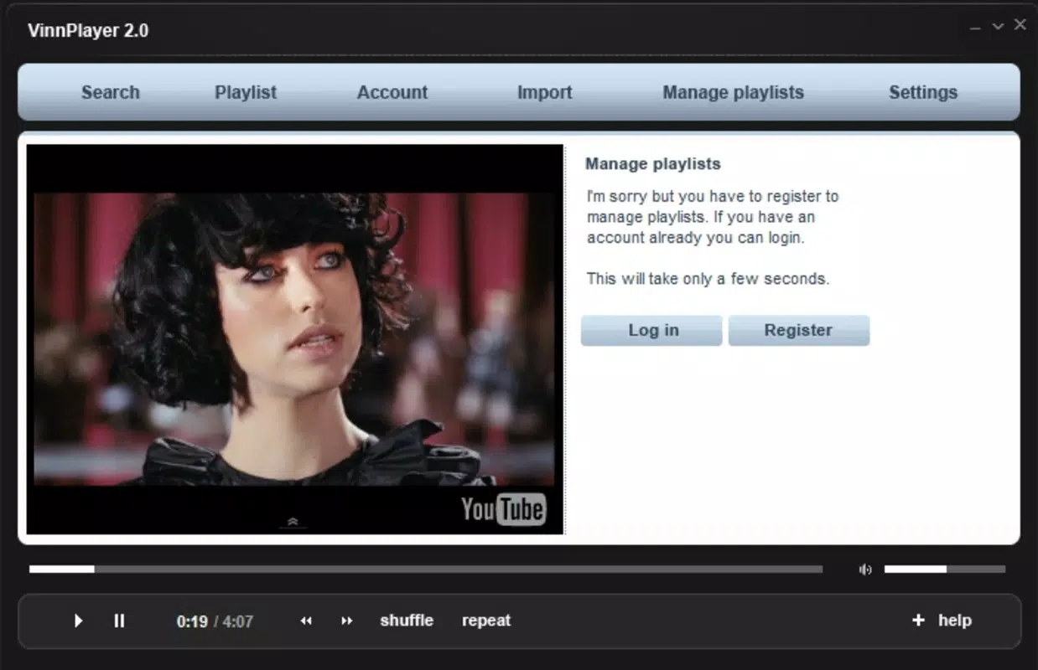Select the Manage playlists tab
Image resolution: width=1038 pixels, height=670 pixels.
[734, 92]
